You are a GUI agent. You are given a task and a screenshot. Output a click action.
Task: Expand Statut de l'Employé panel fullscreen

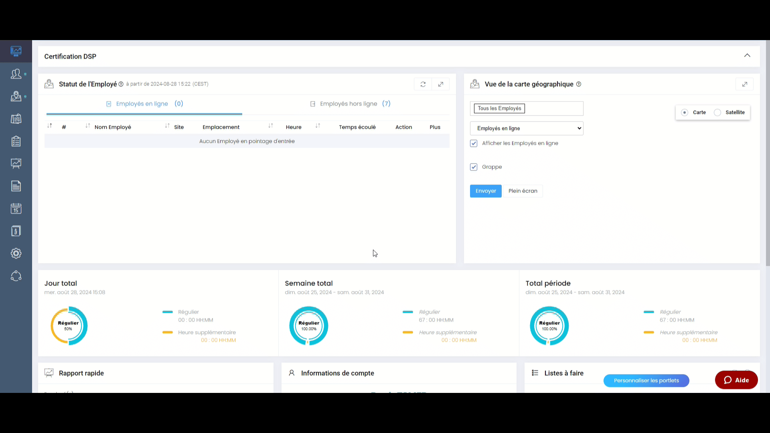440,84
